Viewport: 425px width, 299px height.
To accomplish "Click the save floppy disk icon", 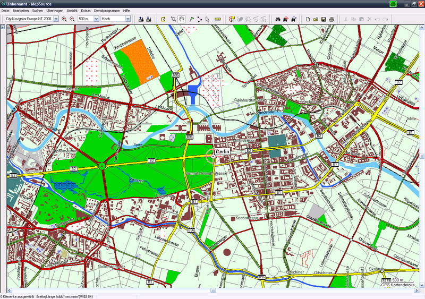I will [x=323, y=19].
